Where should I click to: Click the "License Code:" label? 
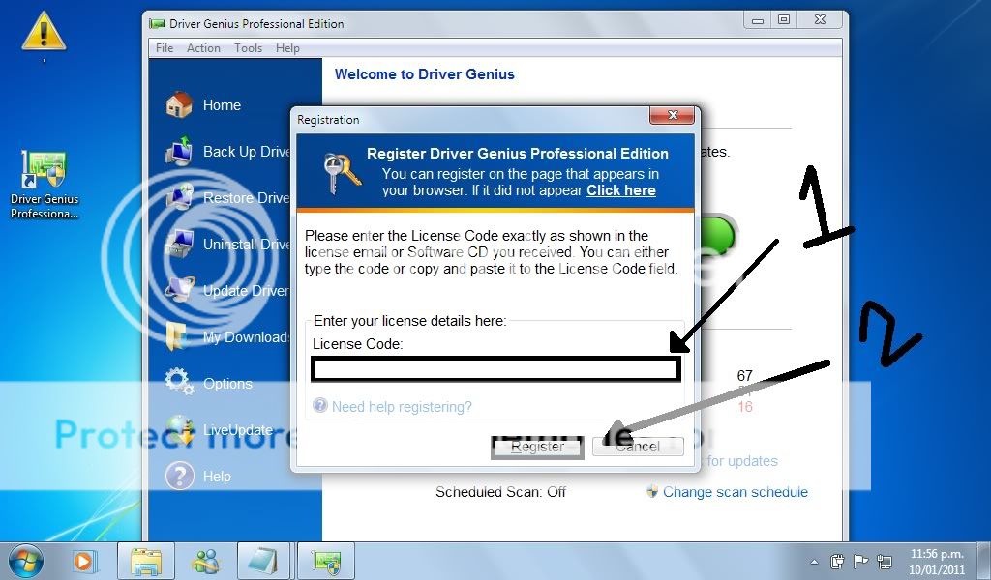click(x=358, y=344)
